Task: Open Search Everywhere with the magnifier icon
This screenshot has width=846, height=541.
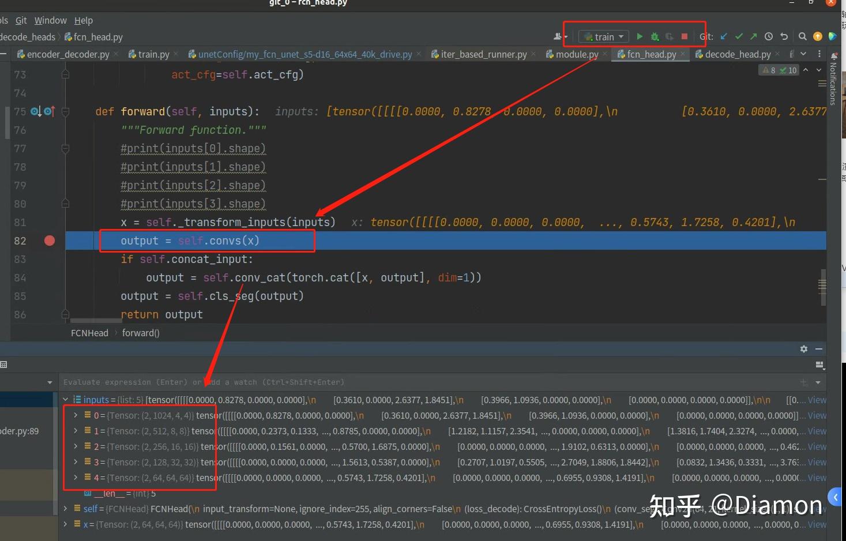Action: pos(802,36)
